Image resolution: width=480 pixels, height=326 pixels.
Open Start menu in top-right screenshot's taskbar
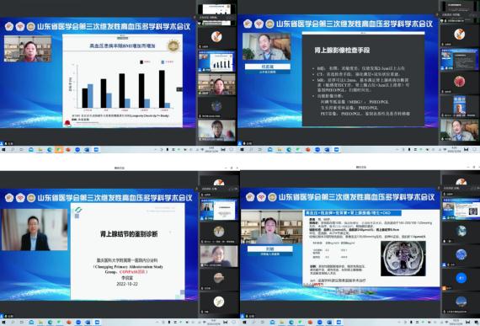243,150
